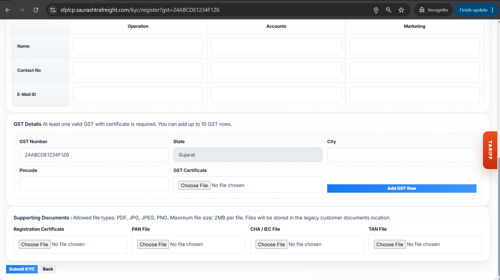Image resolution: width=500 pixels, height=280 pixels.
Task: Click the Pincode input field
Action: tap(94, 184)
